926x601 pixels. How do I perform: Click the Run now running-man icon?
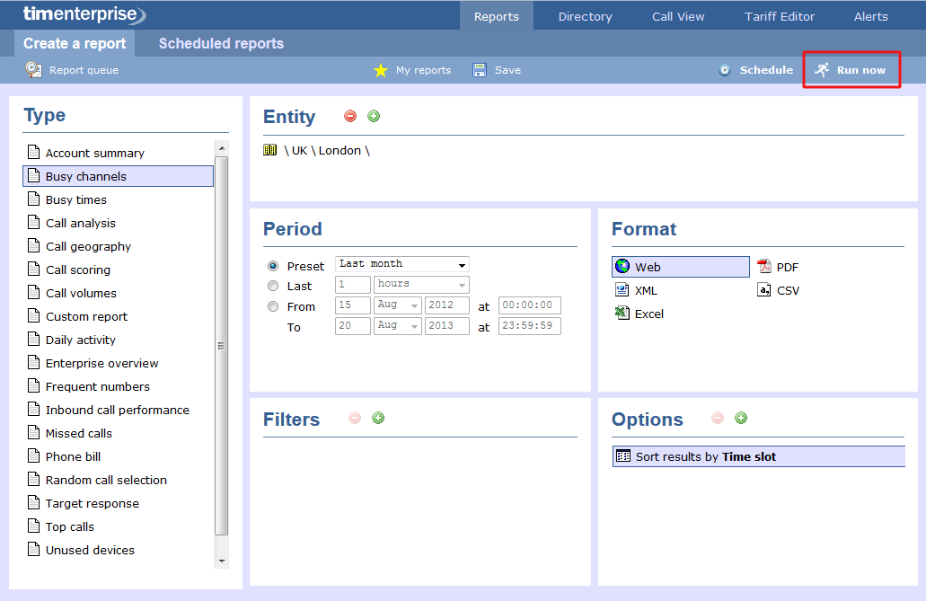(x=822, y=70)
